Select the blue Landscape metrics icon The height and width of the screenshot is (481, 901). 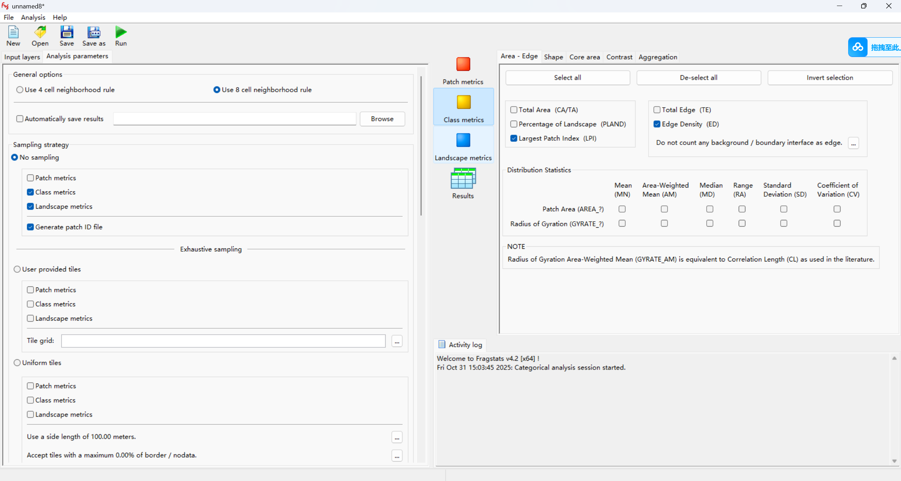click(463, 140)
